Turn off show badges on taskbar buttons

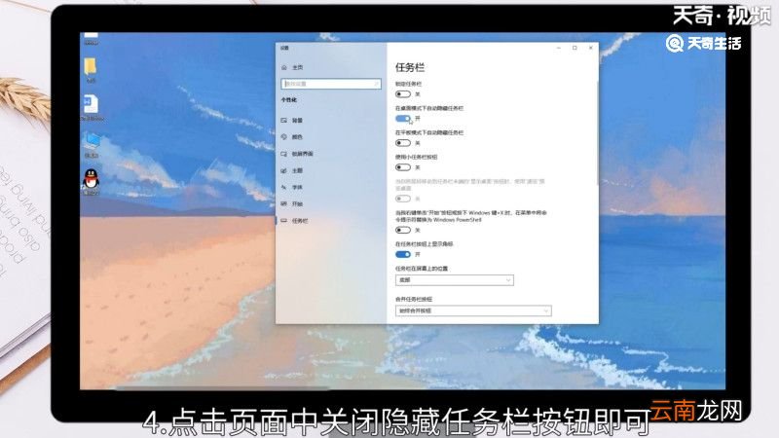pyautogui.click(x=403, y=254)
